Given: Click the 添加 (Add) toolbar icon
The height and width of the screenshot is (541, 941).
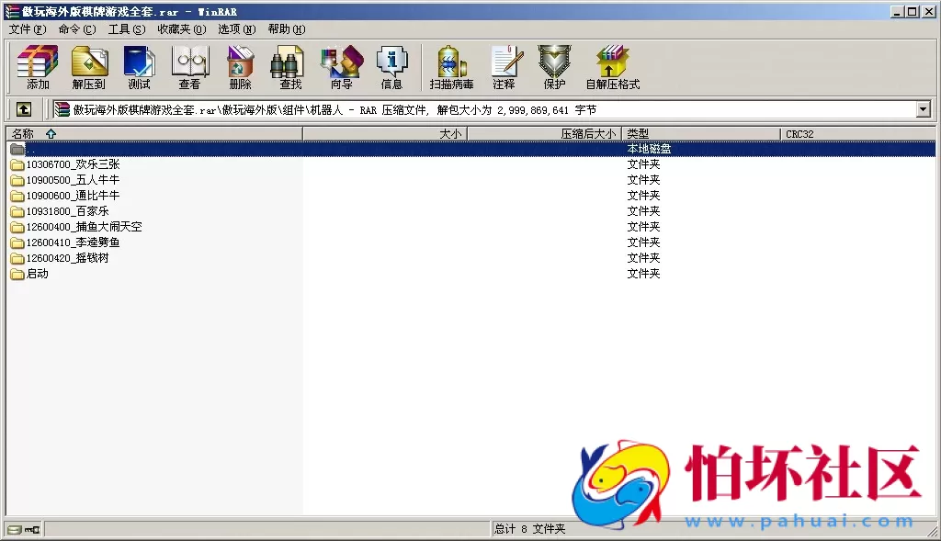Looking at the screenshot, I should click(37, 66).
